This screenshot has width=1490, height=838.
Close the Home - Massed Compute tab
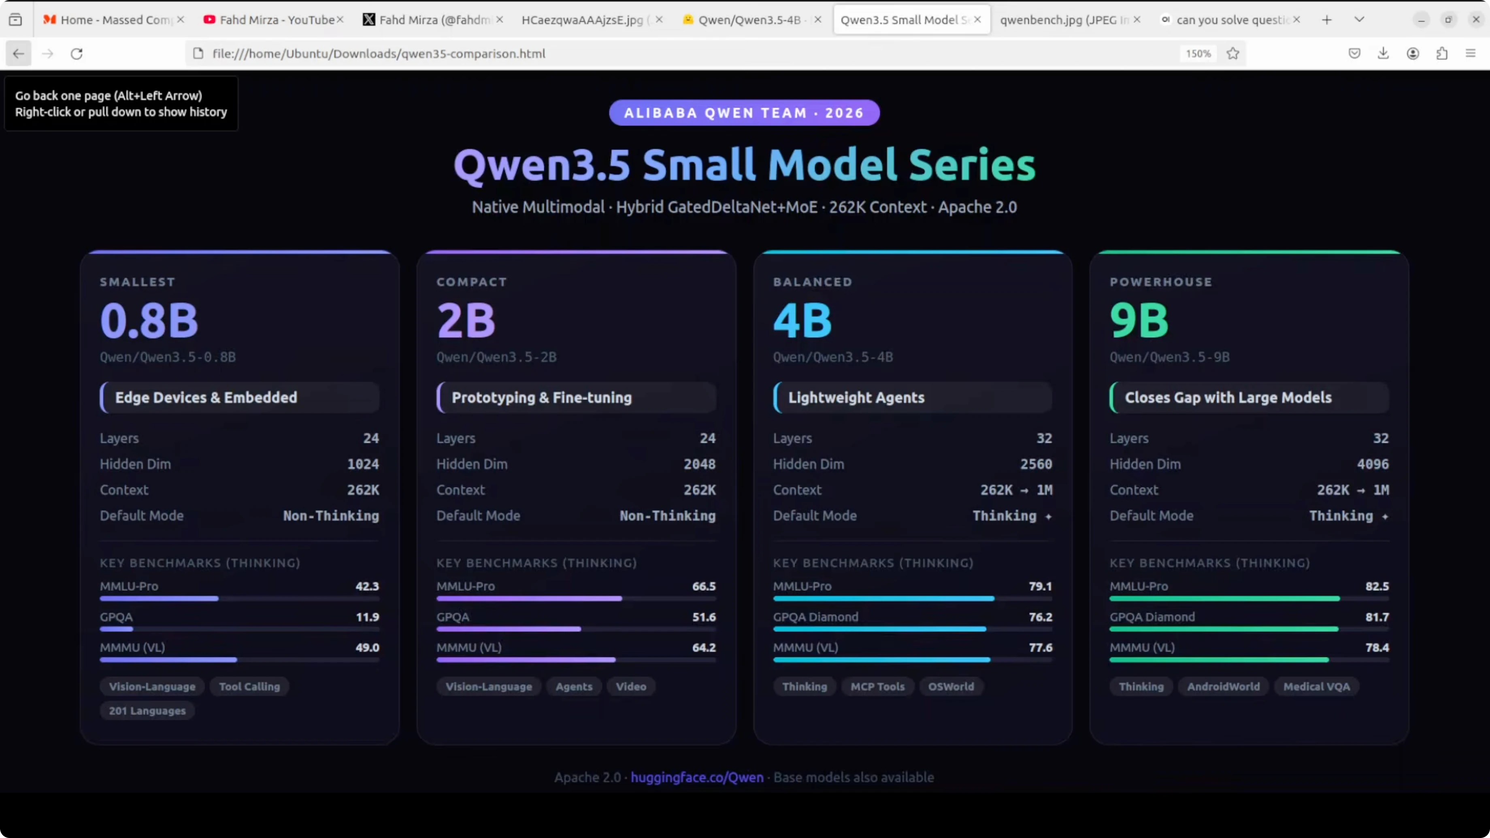(181, 20)
